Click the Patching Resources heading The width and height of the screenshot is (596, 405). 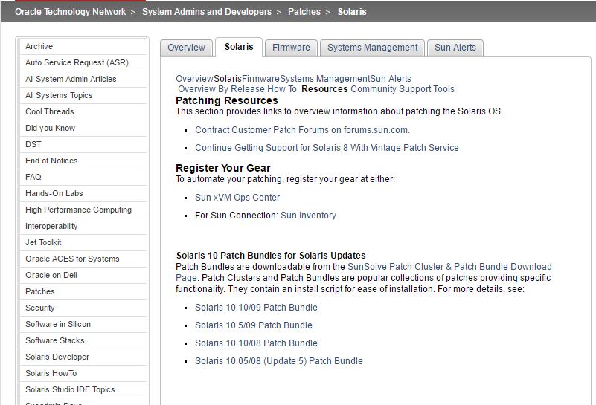(227, 100)
